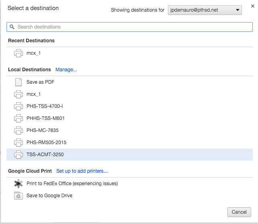Click the magnifier icon in search box
The width and height of the screenshot is (258, 223).
coord(12,27)
